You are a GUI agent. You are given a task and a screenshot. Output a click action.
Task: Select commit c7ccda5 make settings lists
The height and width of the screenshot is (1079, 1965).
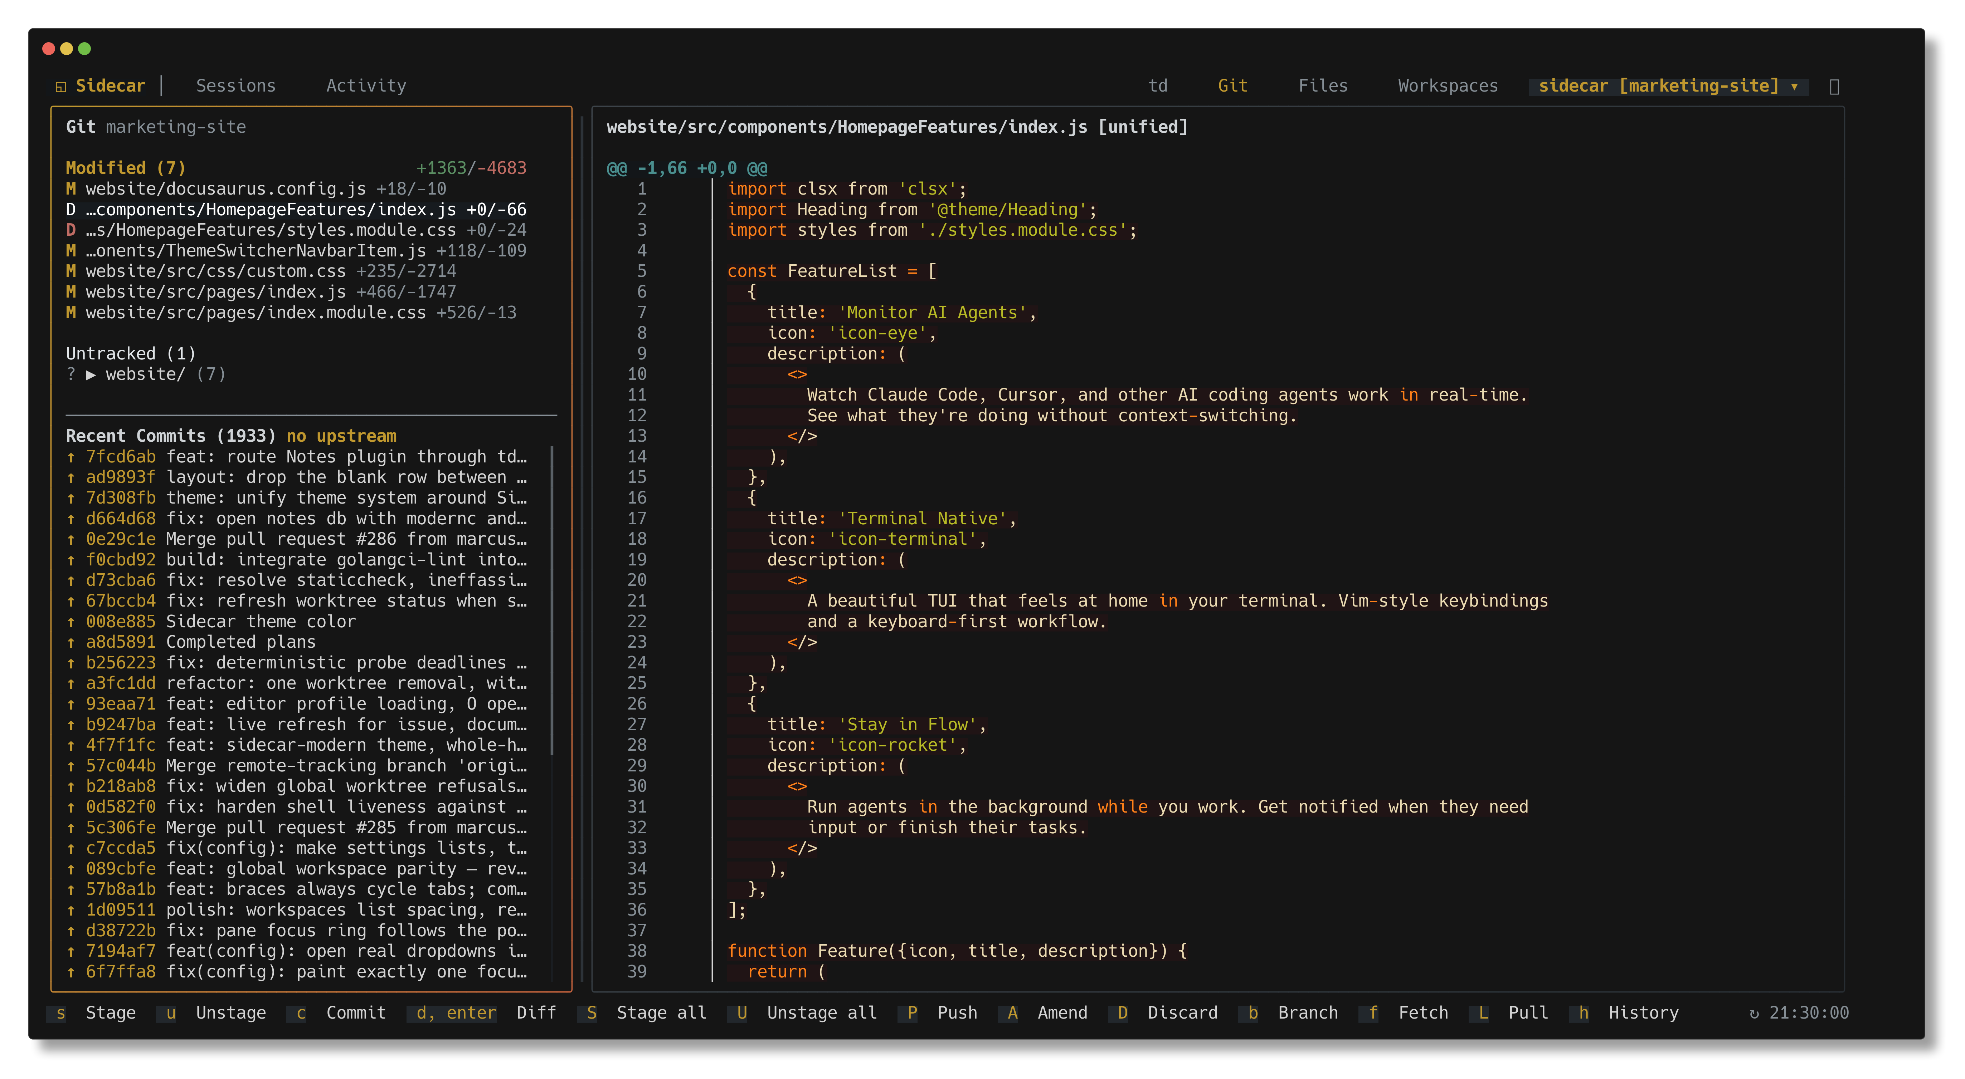click(x=297, y=847)
